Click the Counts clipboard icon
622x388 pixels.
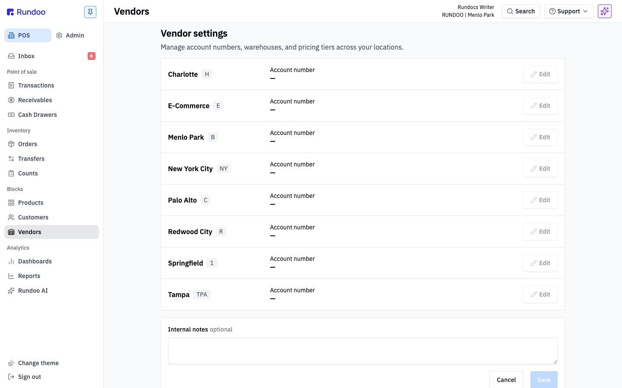point(11,173)
